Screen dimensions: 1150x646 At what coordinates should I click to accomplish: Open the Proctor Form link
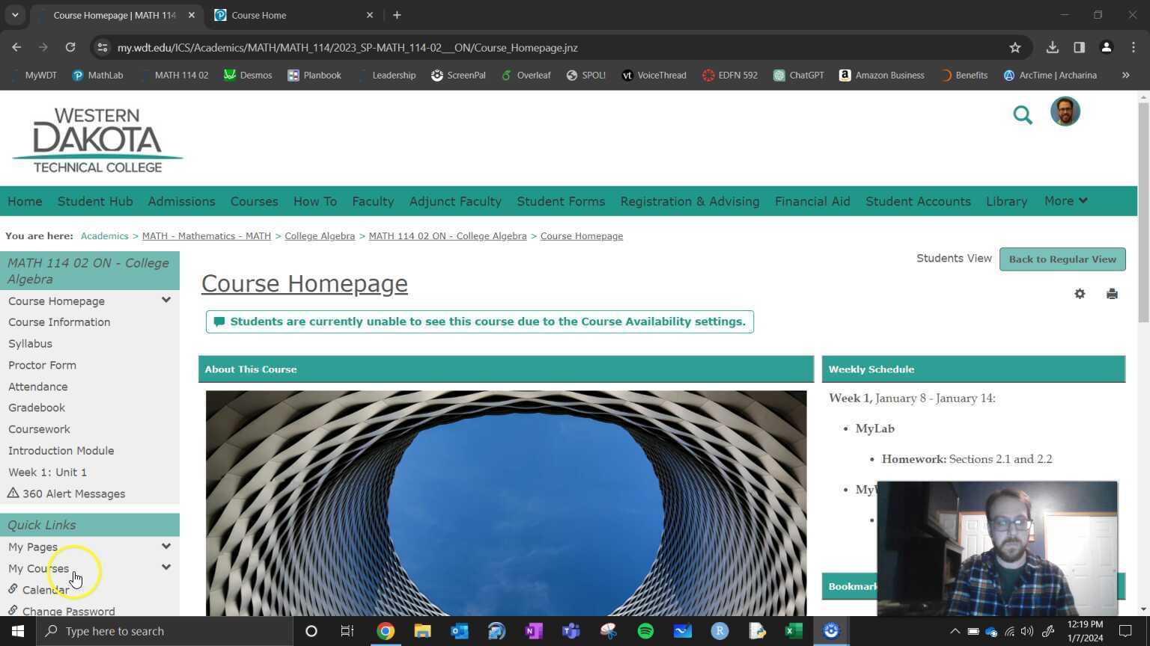click(x=42, y=366)
